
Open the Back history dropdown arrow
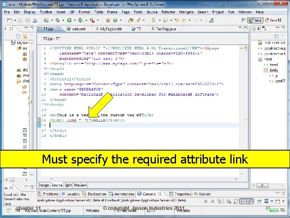pos(190,20)
